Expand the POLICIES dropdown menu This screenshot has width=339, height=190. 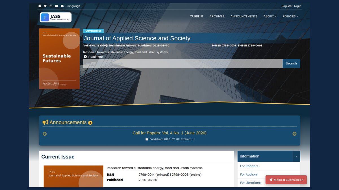[291, 16]
